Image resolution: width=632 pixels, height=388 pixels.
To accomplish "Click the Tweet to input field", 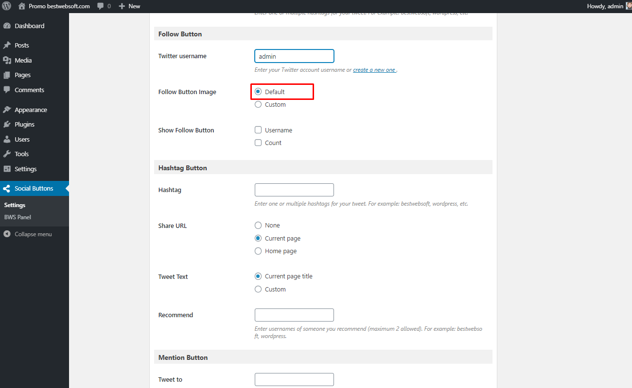I will pyautogui.click(x=294, y=379).
